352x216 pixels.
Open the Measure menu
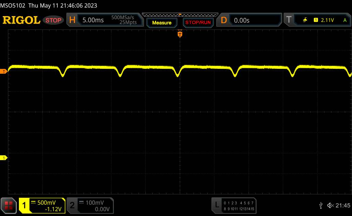click(x=162, y=23)
